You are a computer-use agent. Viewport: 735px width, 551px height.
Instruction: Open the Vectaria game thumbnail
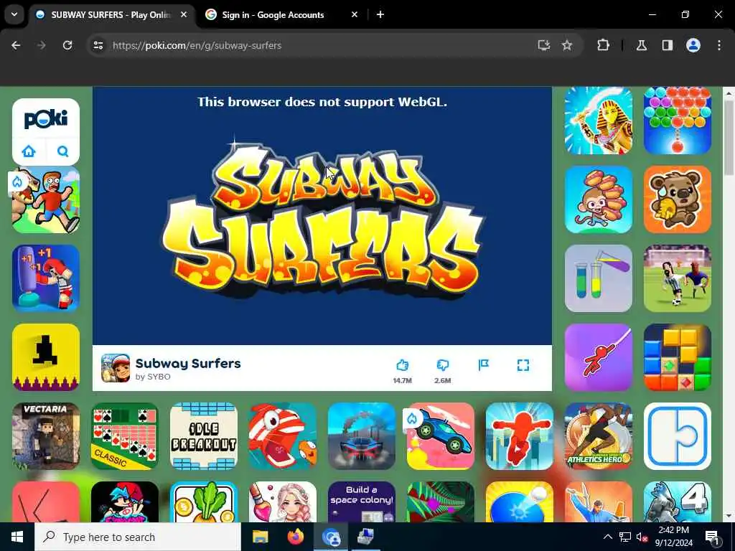coord(46,436)
